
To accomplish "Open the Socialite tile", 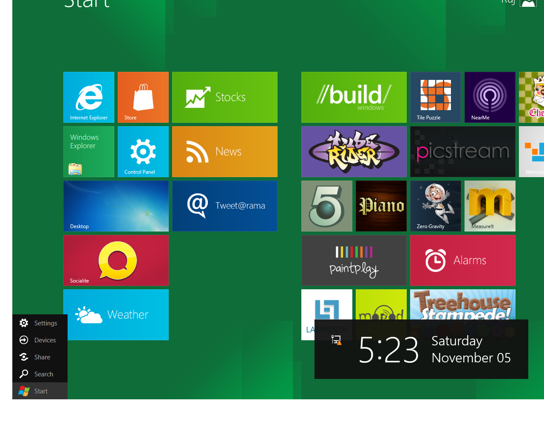I will 116,260.
